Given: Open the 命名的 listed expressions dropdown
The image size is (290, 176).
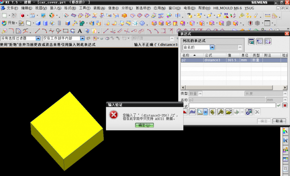Looking at the screenshot, I should coord(212,47).
